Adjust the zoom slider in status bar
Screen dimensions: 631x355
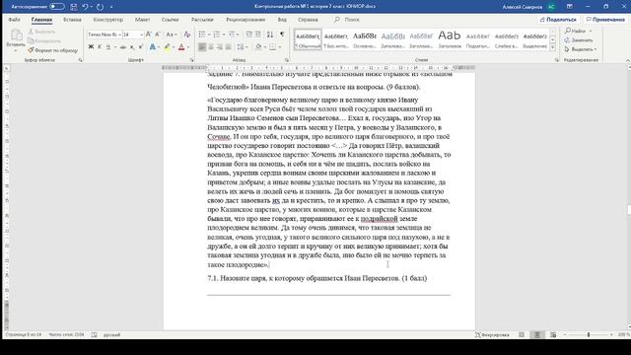tap(589, 335)
